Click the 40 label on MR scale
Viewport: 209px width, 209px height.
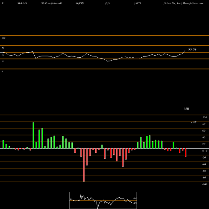(204, 138)
